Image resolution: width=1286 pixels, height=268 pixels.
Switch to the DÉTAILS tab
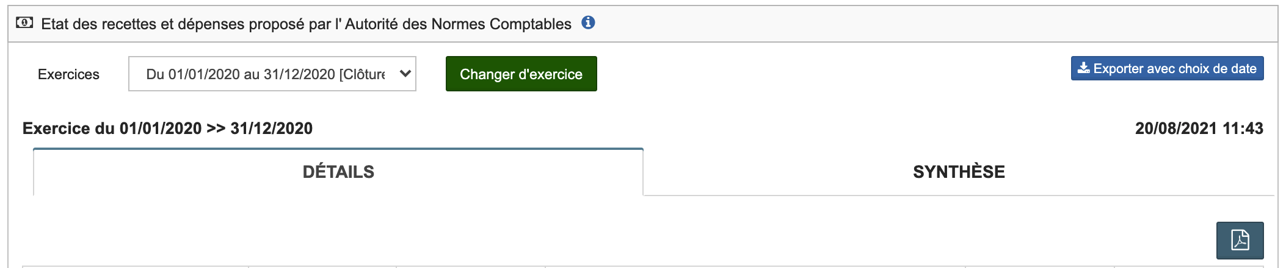(338, 172)
